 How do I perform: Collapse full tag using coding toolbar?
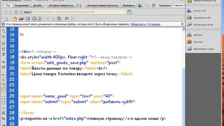(x=3, y=44)
